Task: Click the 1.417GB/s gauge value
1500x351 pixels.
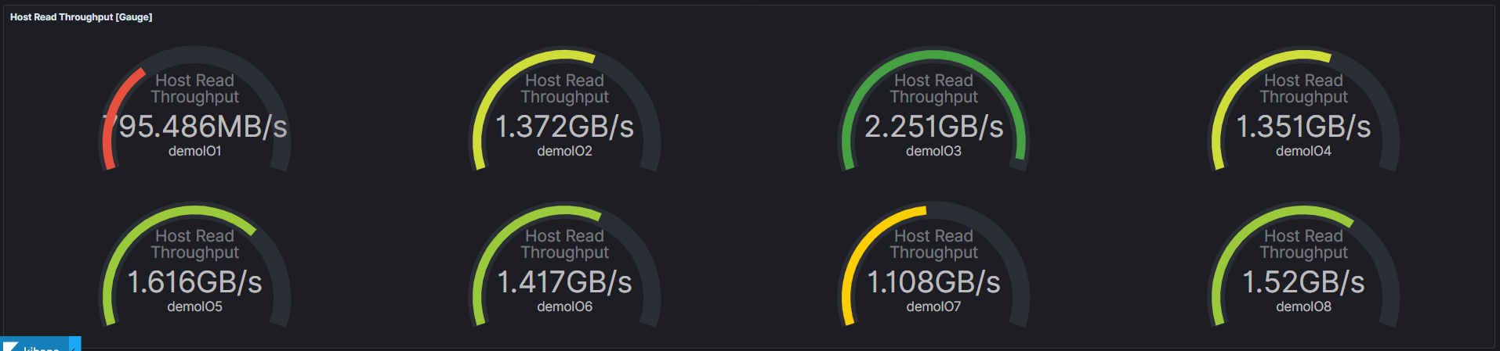Action: click(564, 282)
